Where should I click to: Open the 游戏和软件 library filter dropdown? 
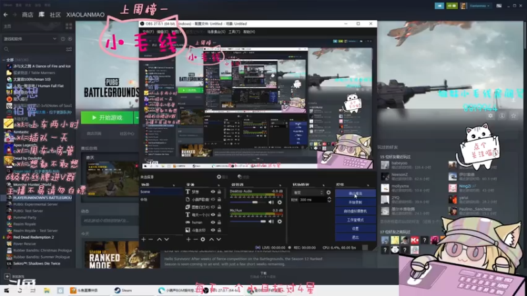[x=30, y=39]
